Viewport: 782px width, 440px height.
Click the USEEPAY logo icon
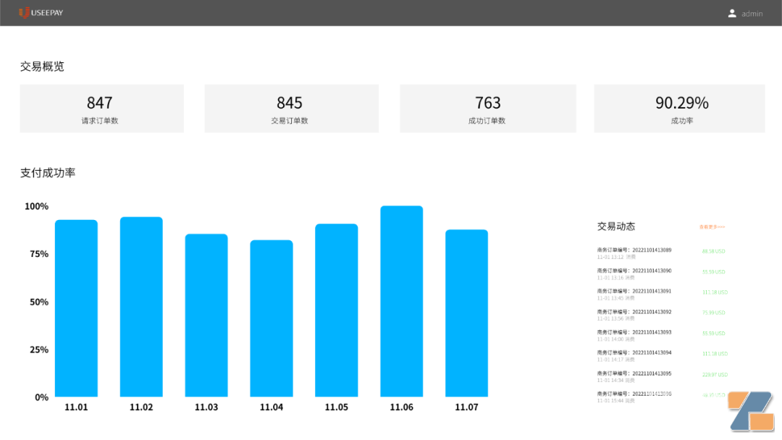[x=24, y=12]
